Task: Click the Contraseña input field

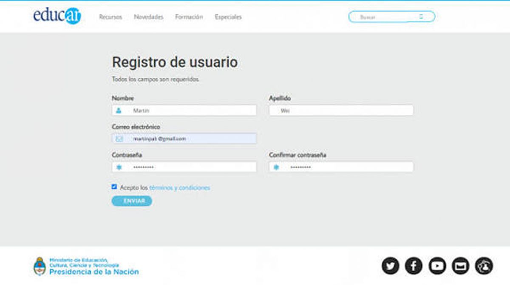Action: pos(184,167)
